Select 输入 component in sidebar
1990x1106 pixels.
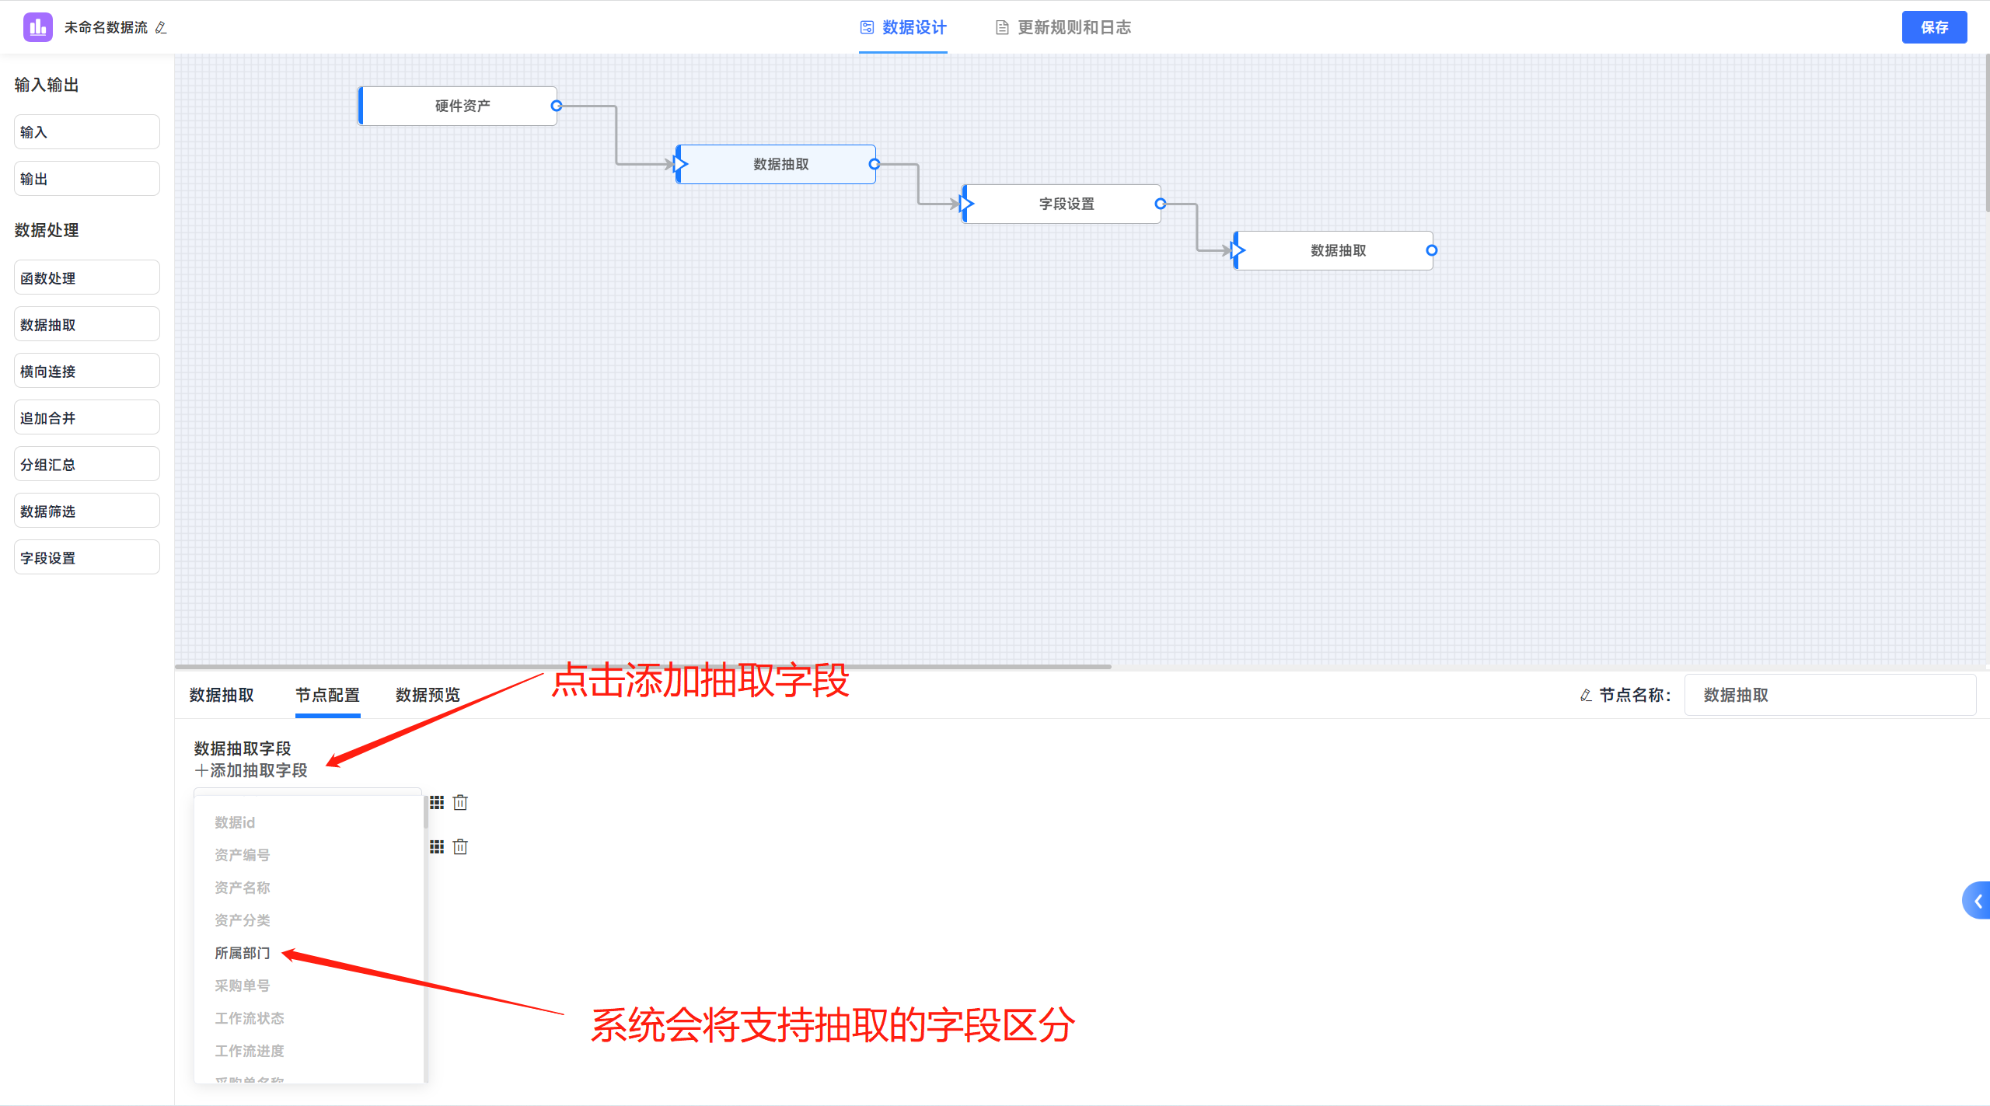(87, 132)
